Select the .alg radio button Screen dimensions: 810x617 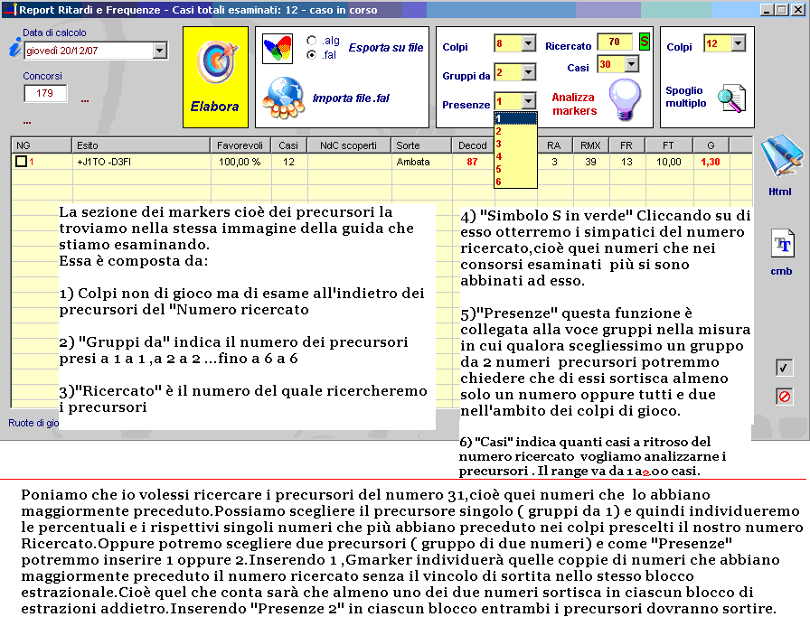pyautogui.click(x=312, y=41)
